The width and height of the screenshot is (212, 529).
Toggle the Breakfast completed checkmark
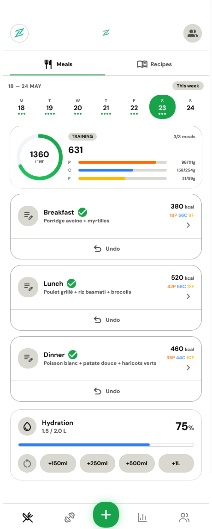tap(82, 213)
